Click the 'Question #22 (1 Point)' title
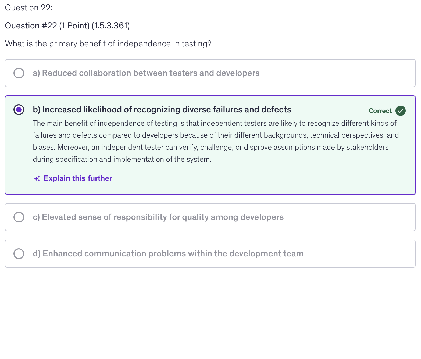421x359 pixels. pos(47,26)
